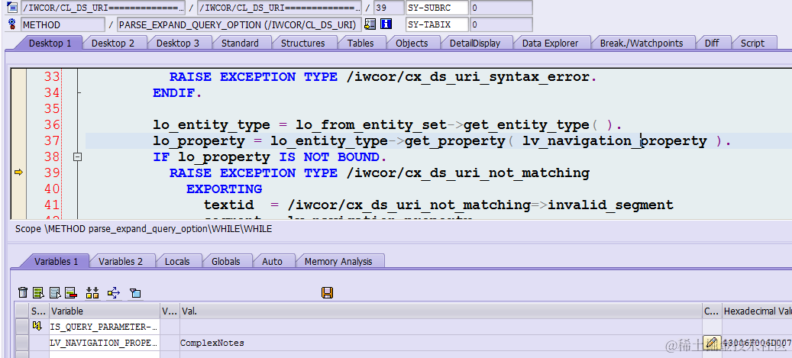Collapse the IF block at line 38
Image resolution: width=792 pixels, height=358 pixels.
pos(77,157)
